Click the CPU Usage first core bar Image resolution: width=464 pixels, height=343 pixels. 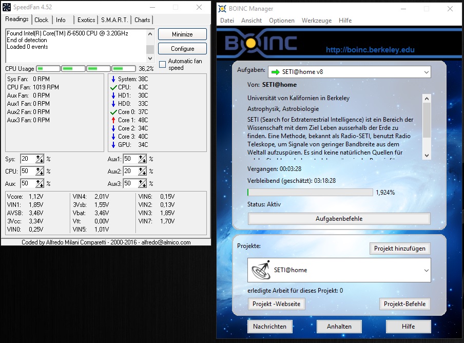(x=48, y=69)
